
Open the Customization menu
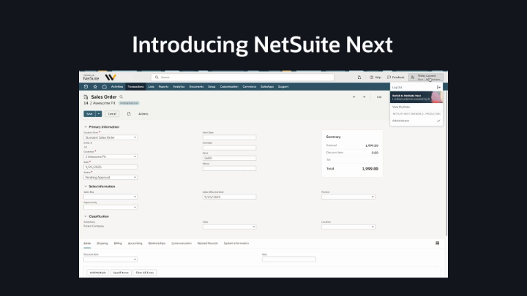coord(229,86)
